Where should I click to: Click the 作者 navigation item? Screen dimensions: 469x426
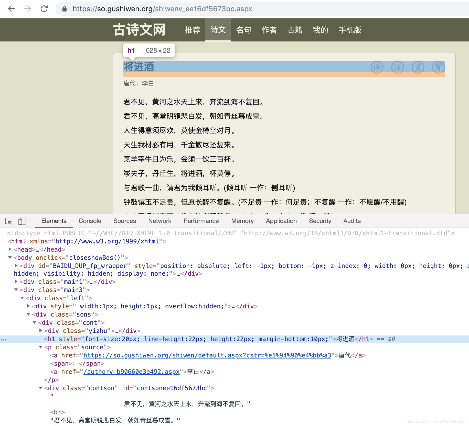269,30
